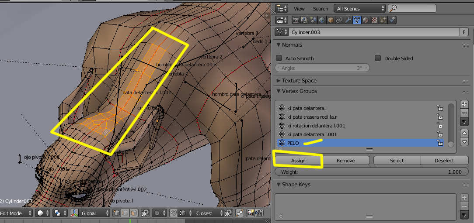
Task: Open the Render properties camera tab
Action: (296, 20)
